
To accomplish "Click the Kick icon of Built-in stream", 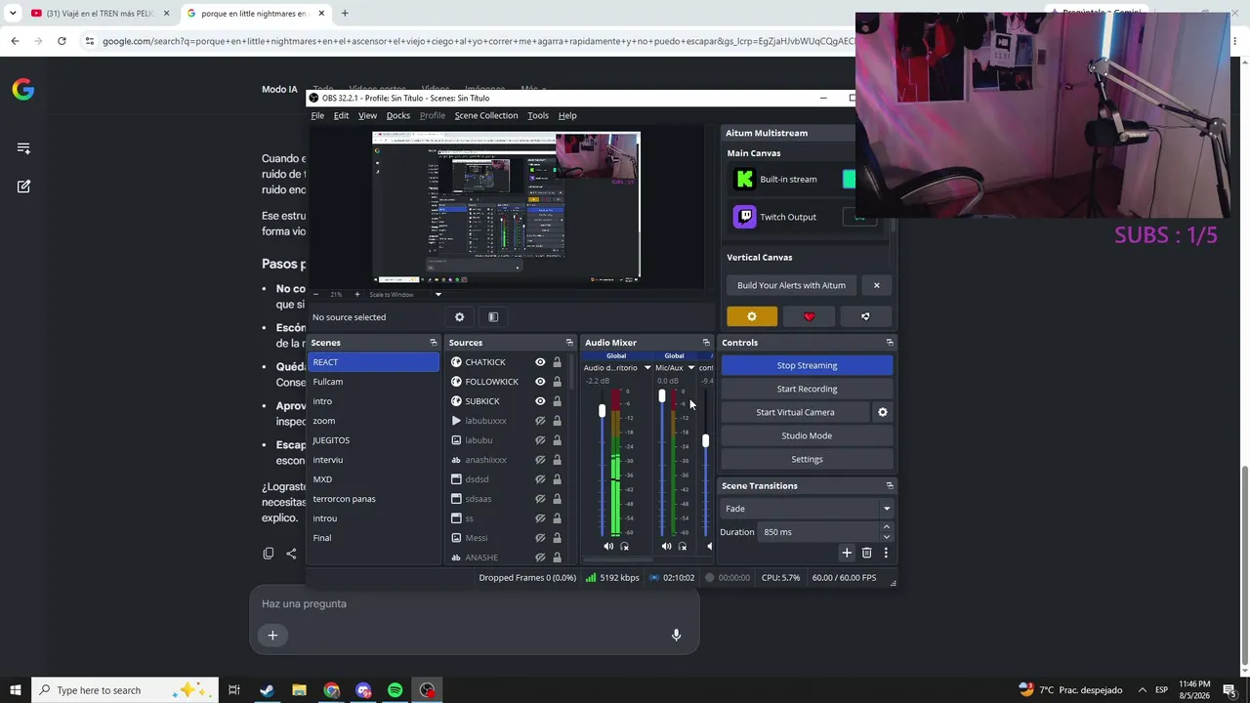I will click(x=744, y=180).
